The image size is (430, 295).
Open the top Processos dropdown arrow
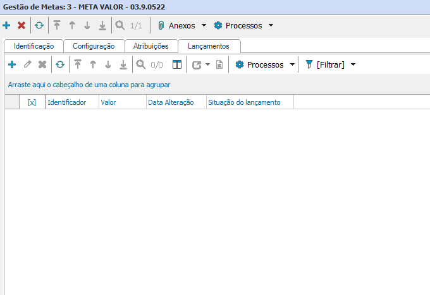[271, 26]
